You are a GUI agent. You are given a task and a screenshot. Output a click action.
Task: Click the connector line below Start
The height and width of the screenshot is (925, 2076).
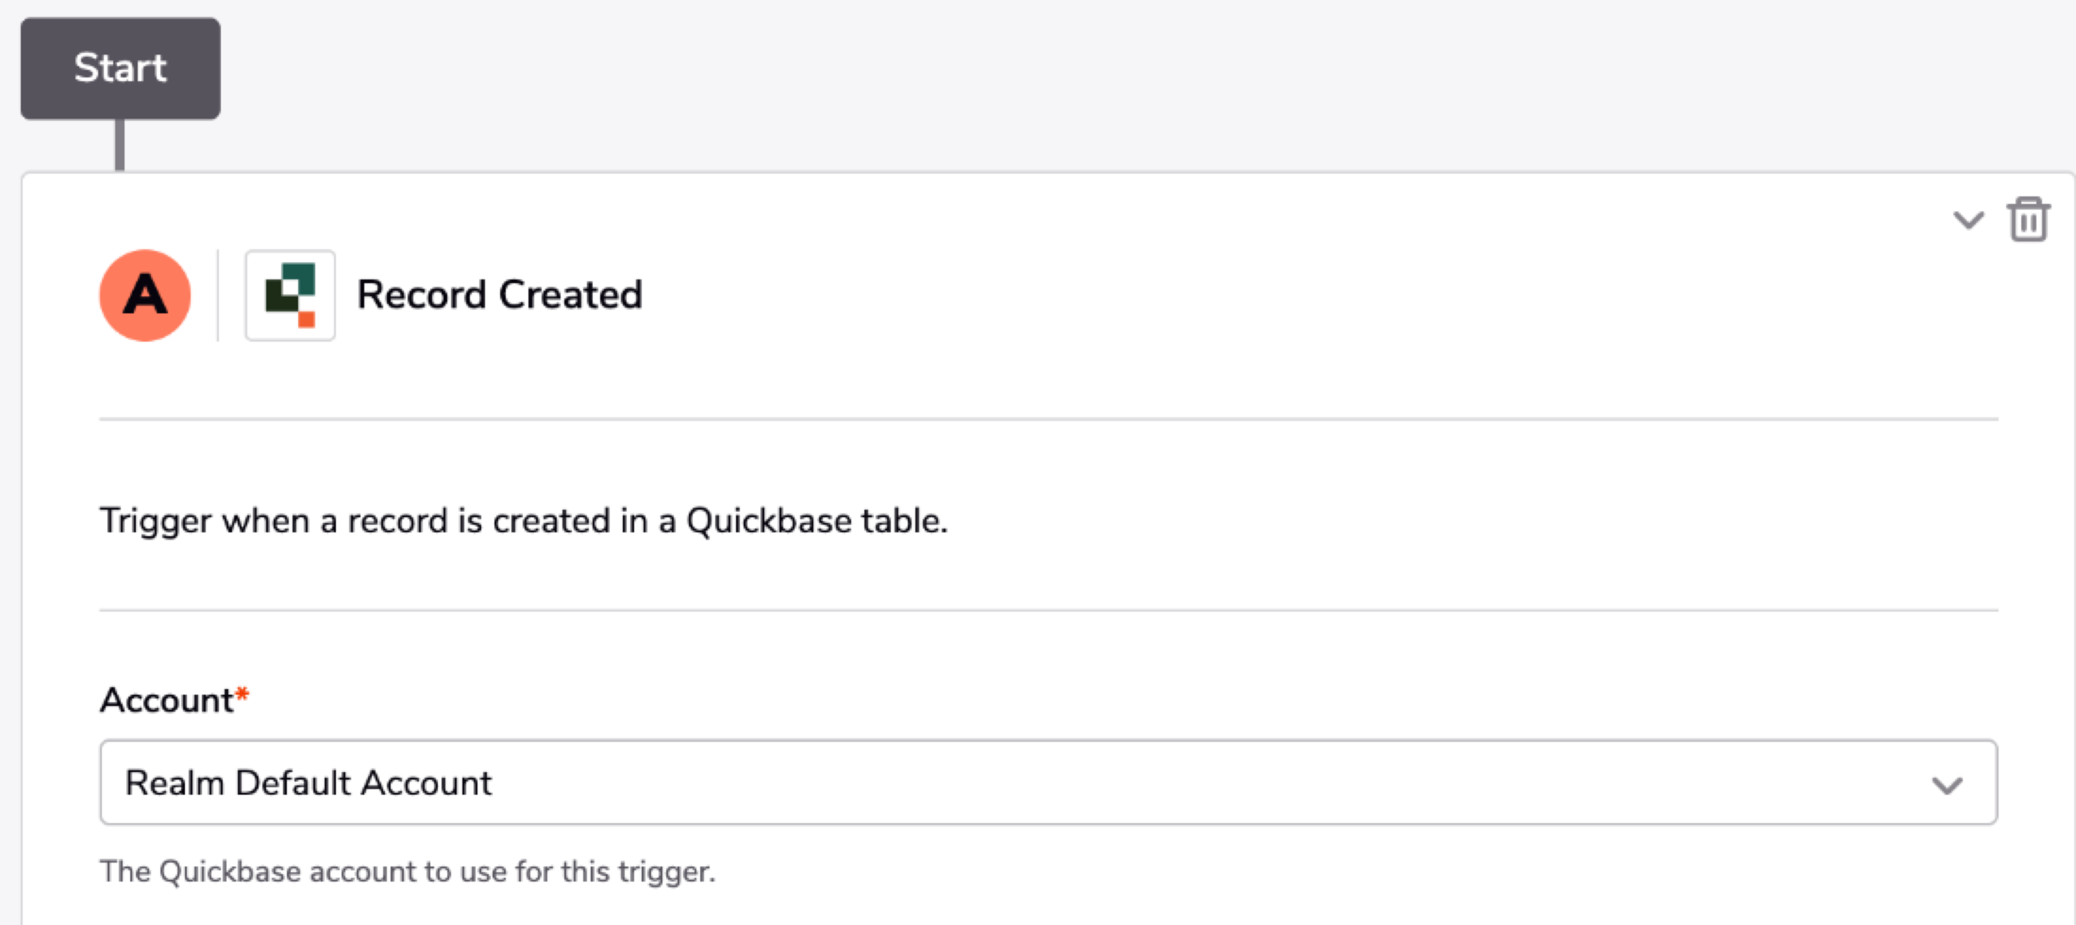click(120, 145)
